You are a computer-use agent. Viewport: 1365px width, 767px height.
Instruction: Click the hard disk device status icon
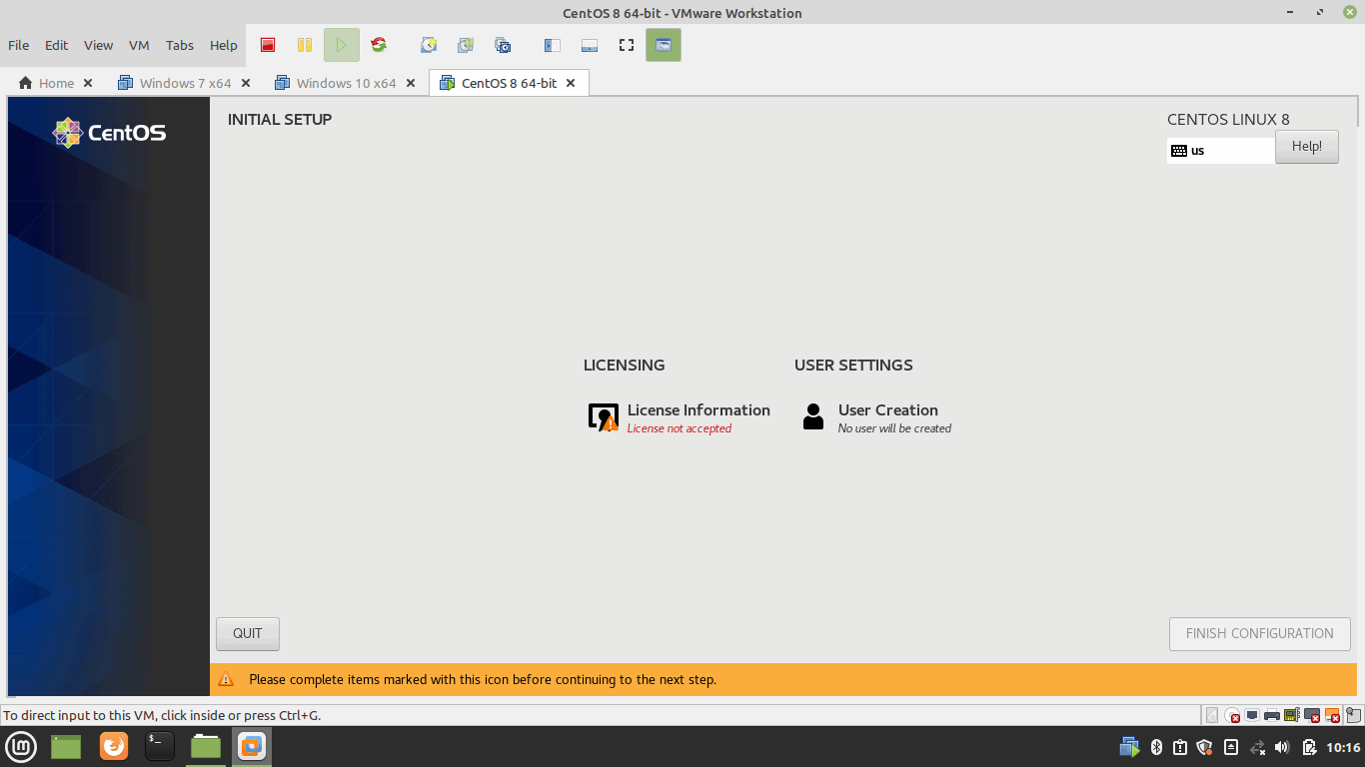point(1212,715)
